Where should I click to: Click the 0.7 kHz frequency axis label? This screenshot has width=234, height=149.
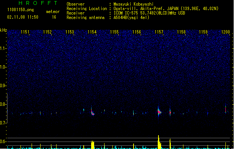click(x=3, y=123)
